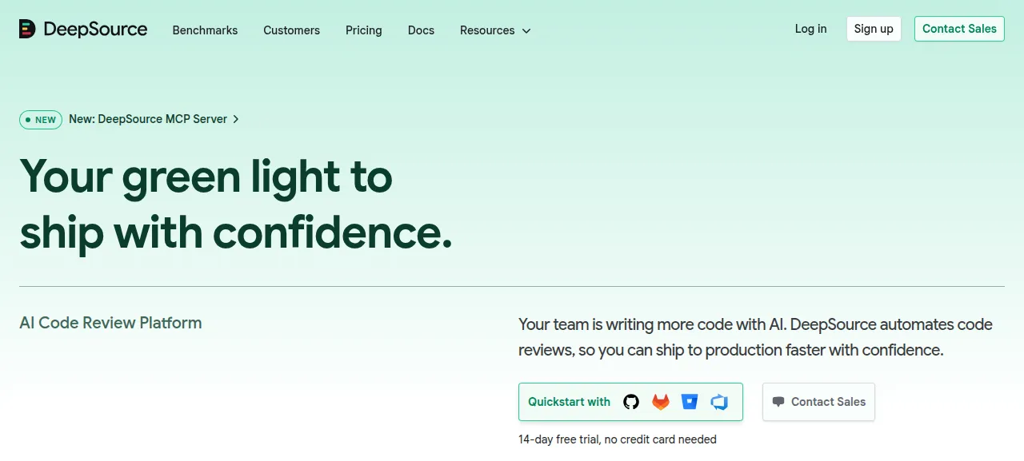Choose the GitHub quickstart icon
The image size is (1024, 461).
click(631, 402)
